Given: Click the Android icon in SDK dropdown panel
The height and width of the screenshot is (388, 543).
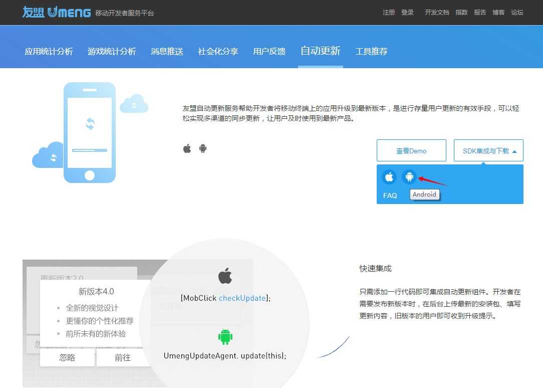Looking at the screenshot, I should tap(409, 177).
